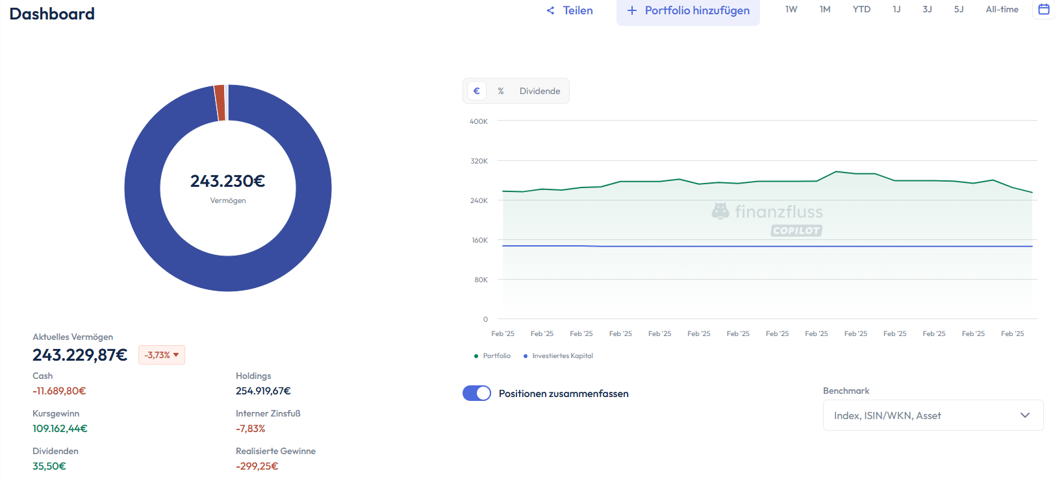Viewport: 1055px width, 482px height.
Task: Click the share icon next to Teilen
Action: pyautogui.click(x=550, y=10)
